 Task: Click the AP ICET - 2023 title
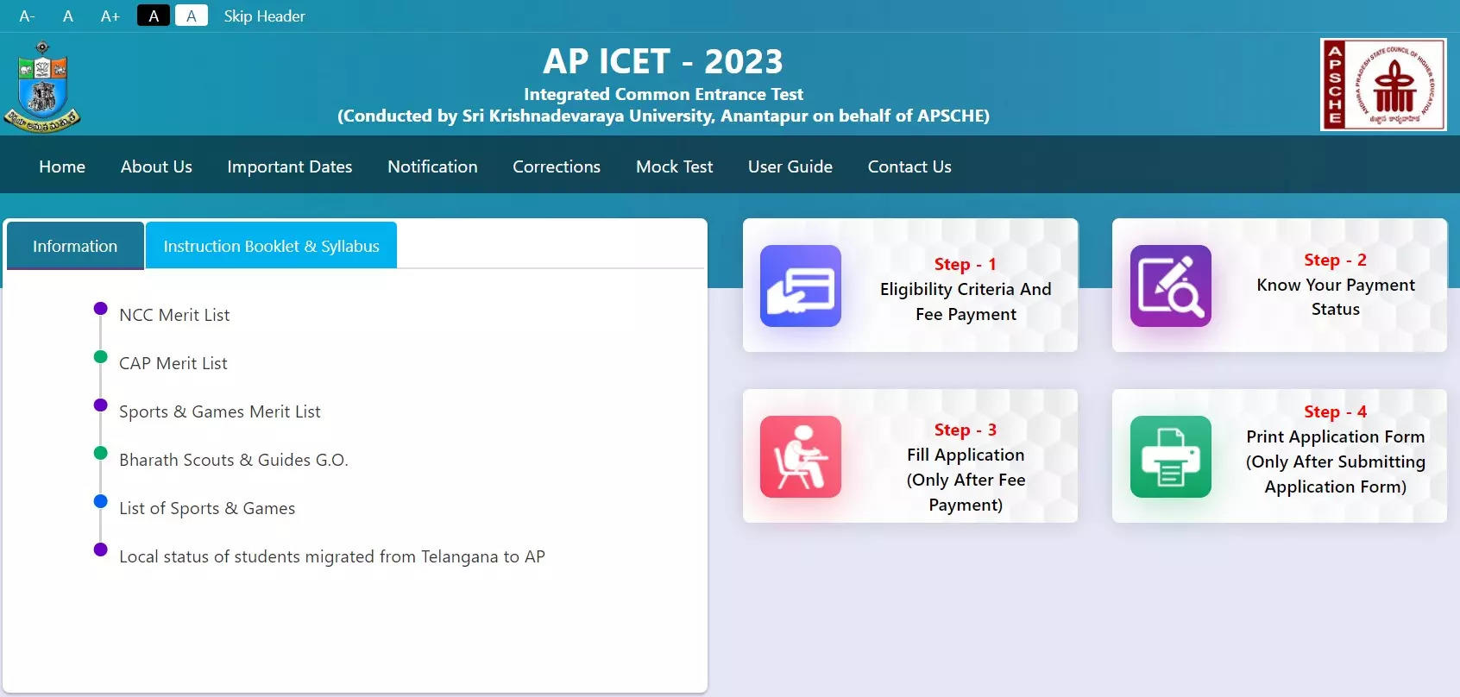[x=663, y=61]
